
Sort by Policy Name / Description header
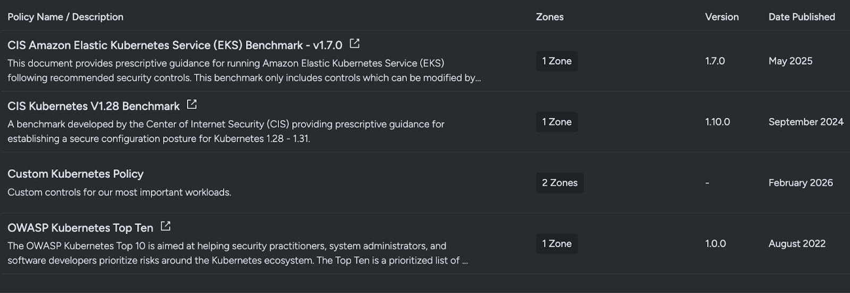click(x=65, y=17)
